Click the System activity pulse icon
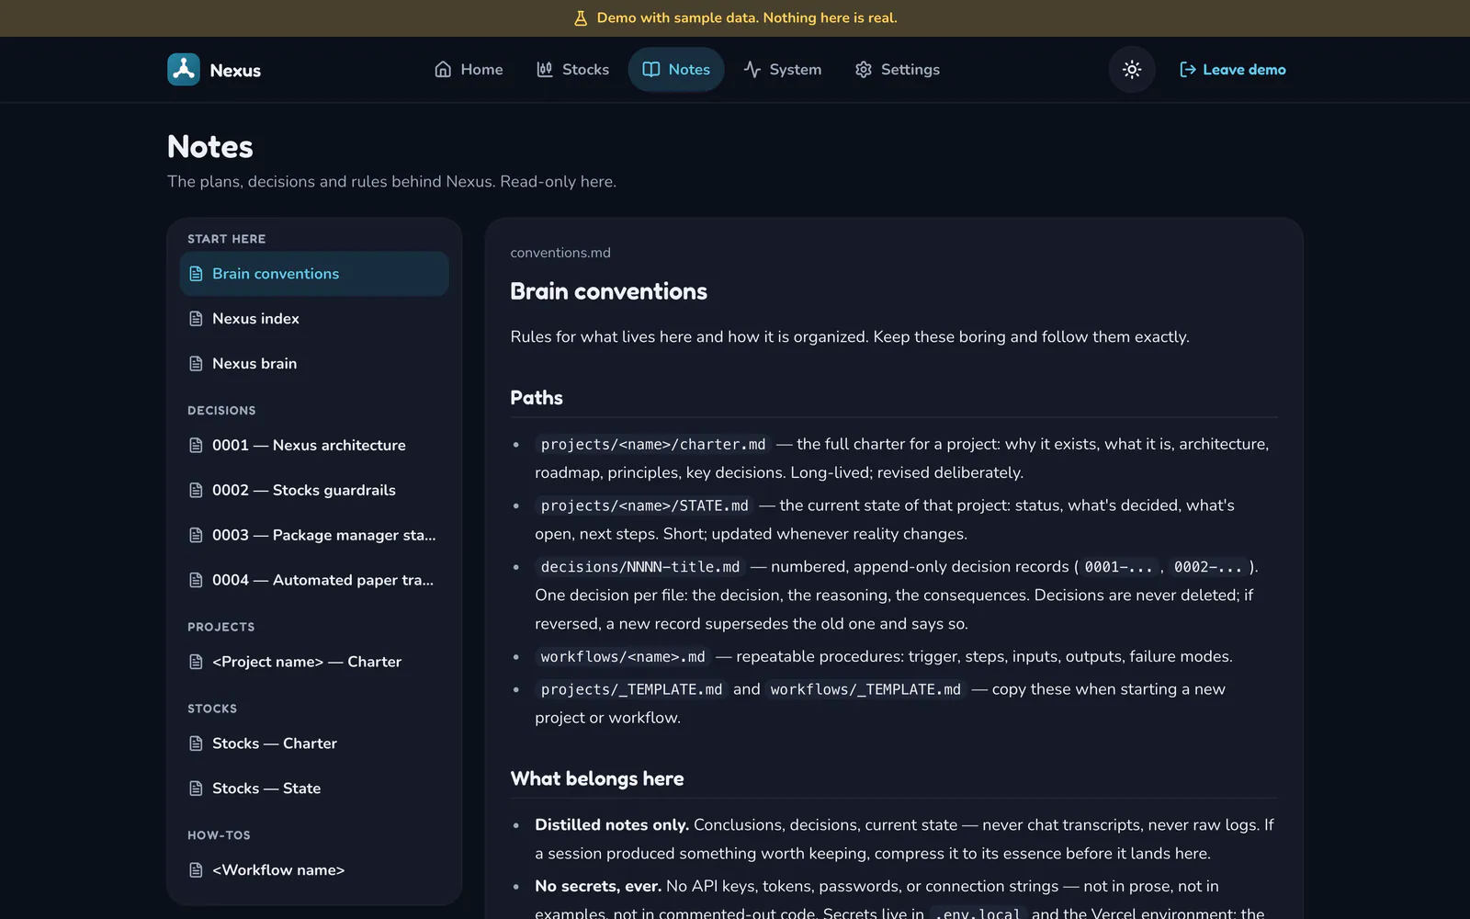Screen dimensions: 1470x919 [x=752, y=70]
